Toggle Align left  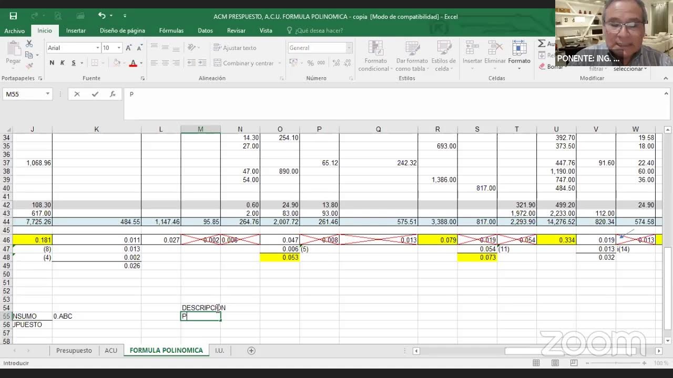154,63
